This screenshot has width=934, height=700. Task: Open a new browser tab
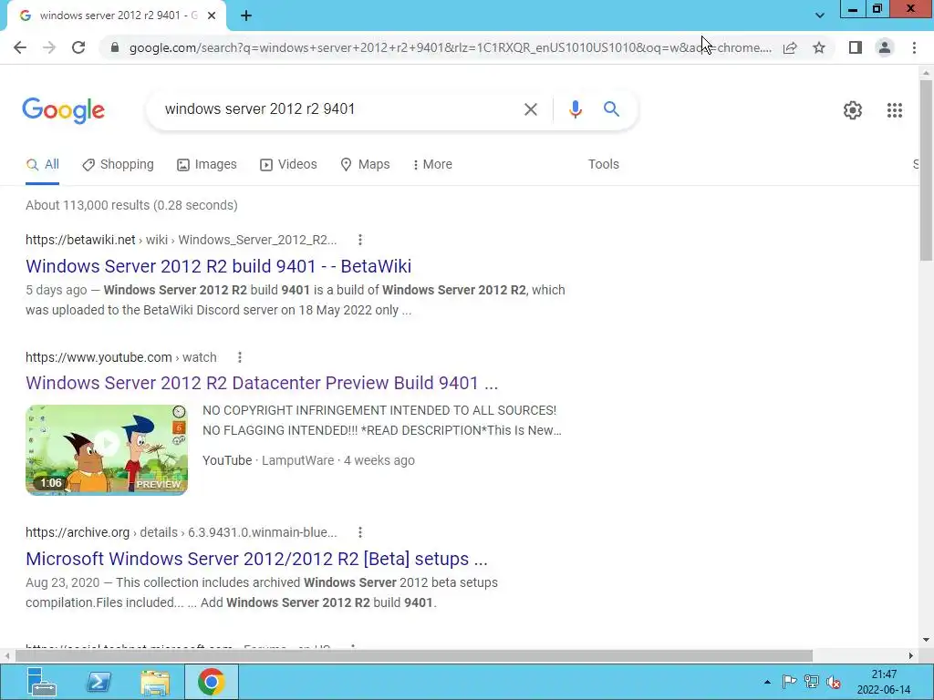246,15
